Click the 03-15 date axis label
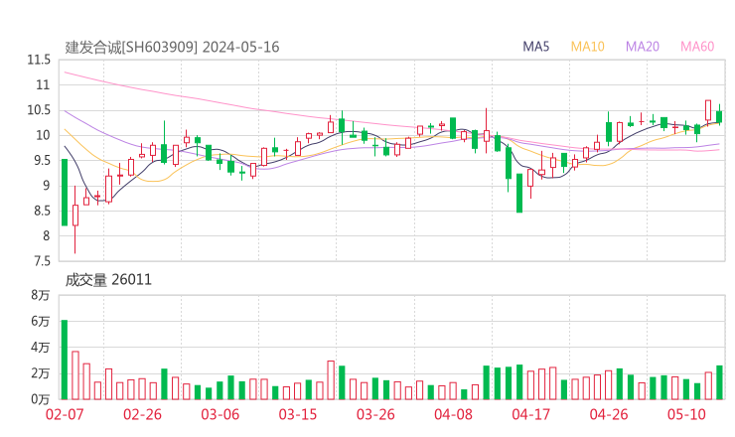 pos(298,414)
